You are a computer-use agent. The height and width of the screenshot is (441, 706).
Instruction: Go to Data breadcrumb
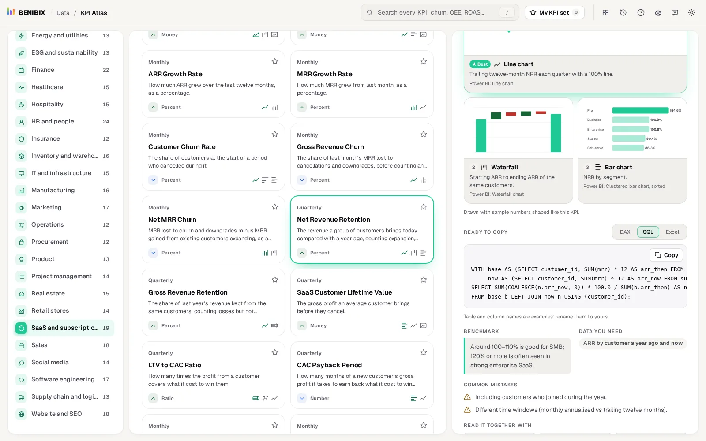pyautogui.click(x=63, y=13)
